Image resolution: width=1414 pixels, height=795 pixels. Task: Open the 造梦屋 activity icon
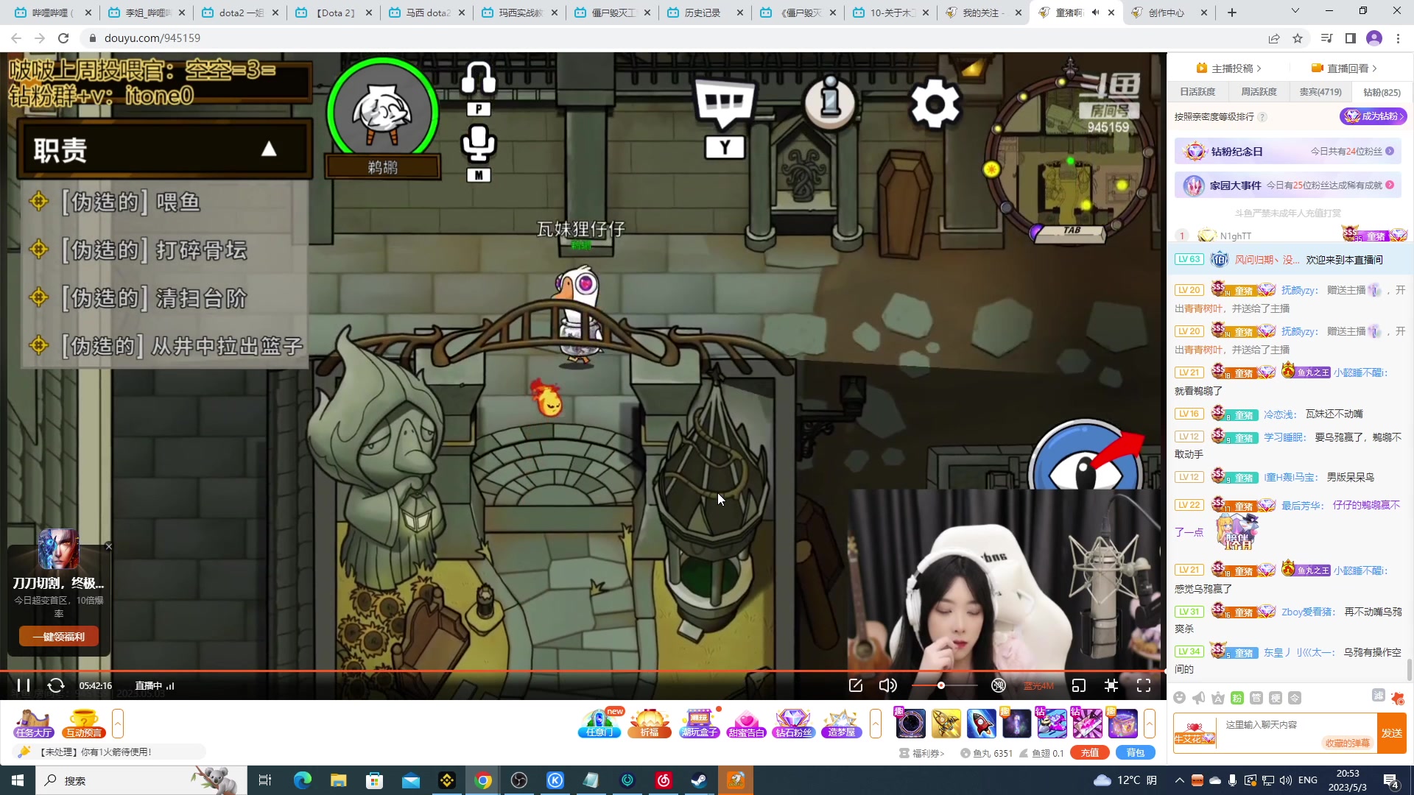point(842,724)
